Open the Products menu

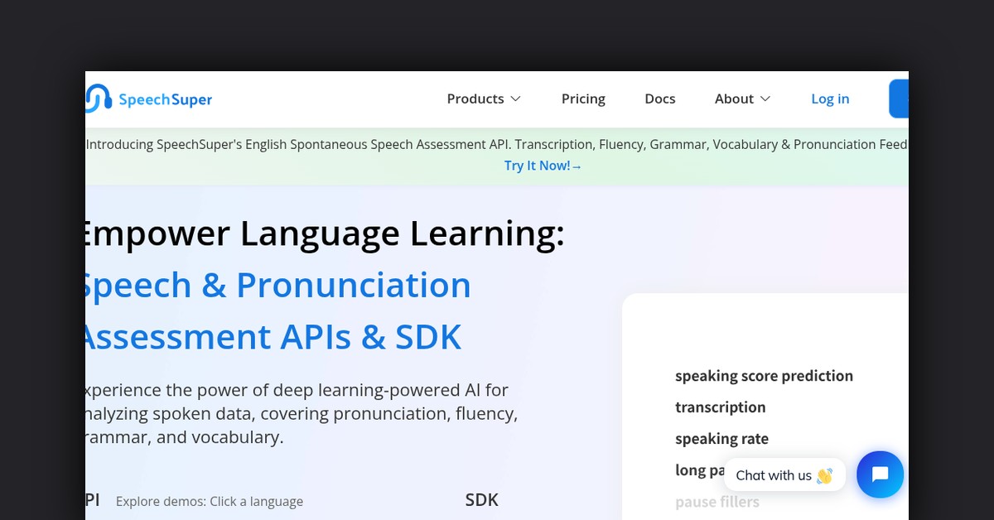475,99
